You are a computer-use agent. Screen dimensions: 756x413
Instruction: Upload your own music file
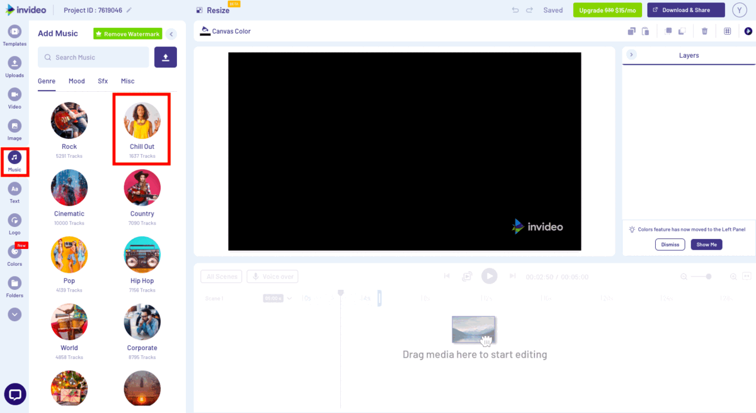click(165, 57)
